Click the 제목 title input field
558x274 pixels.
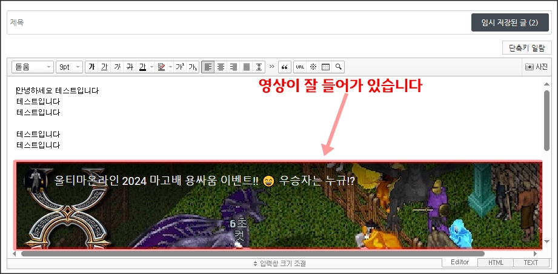click(239, 23)
